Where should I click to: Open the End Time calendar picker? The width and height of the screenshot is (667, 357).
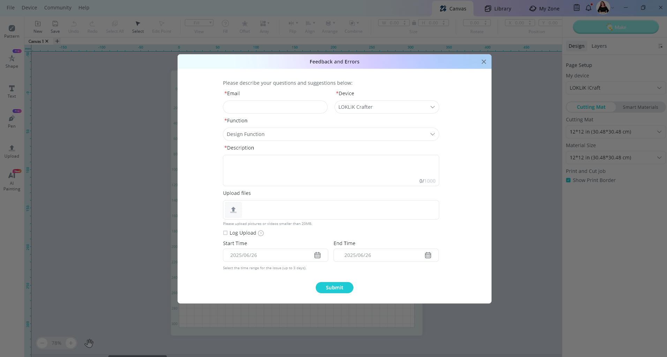tap(428, 255)
